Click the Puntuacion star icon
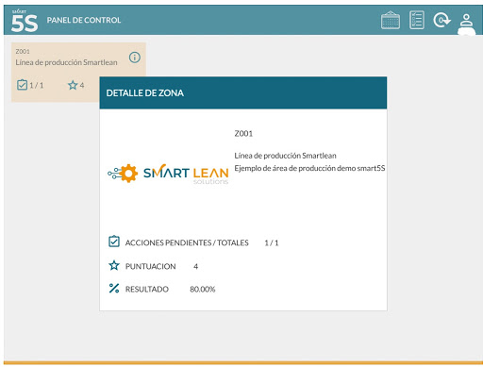The width and height of the screenshot is (483, 367). click(114, 266)
